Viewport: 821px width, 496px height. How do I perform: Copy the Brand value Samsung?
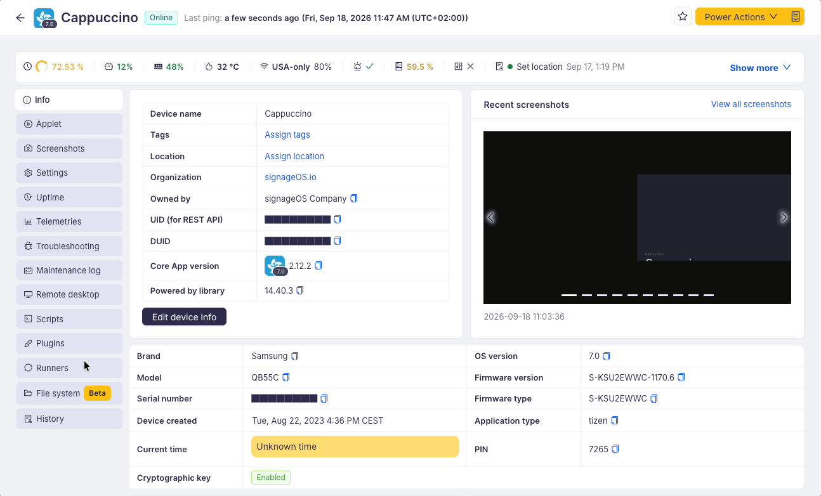click(x=294, y=356)
